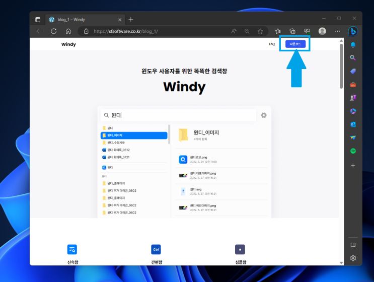Open the browser home page
374x282 pixels.
[68, 31]
